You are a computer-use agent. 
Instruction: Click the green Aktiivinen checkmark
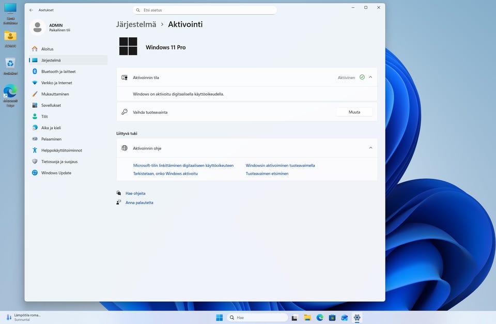(x=362, y=77)
